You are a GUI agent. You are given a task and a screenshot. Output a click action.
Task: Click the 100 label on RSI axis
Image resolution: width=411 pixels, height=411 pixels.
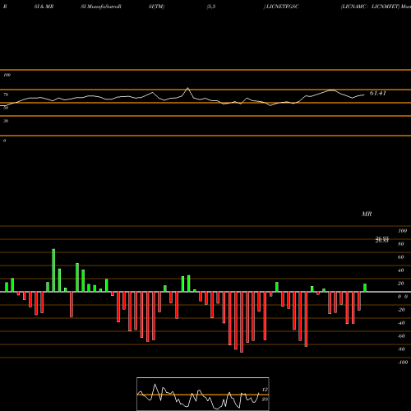click(x=7, y=75)
